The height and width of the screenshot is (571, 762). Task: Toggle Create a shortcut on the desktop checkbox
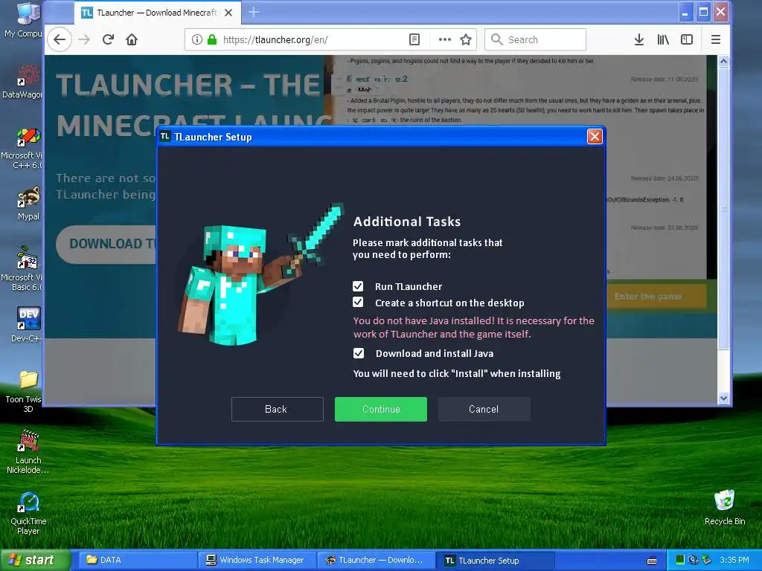pos(358,303)
